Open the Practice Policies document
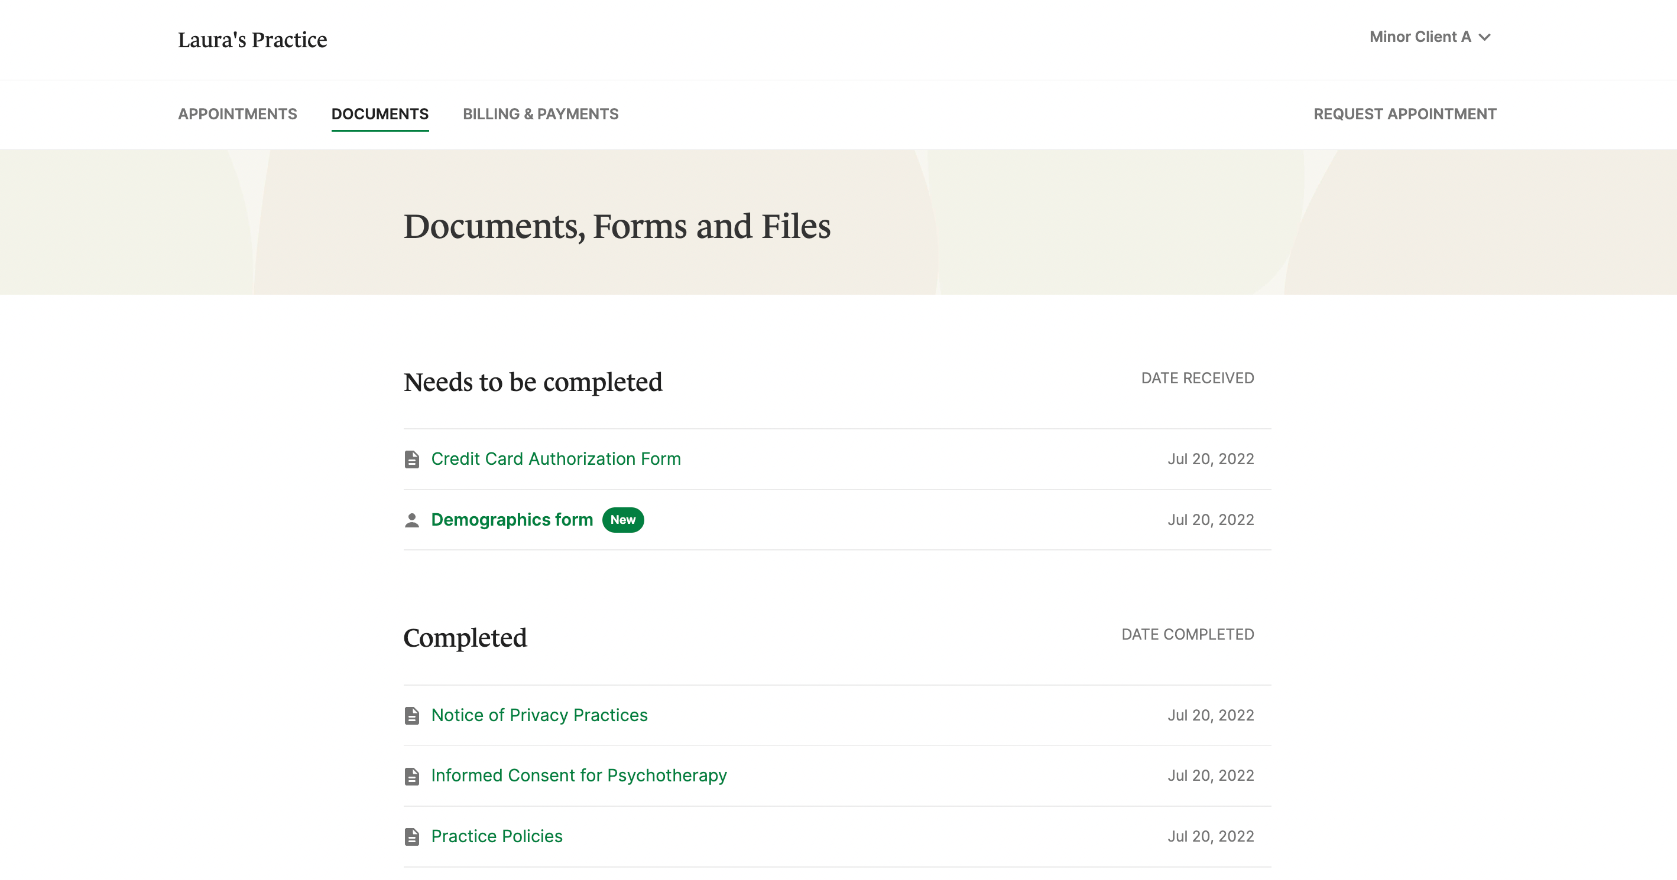1677x880 pixels. click(x=497, y=836)
